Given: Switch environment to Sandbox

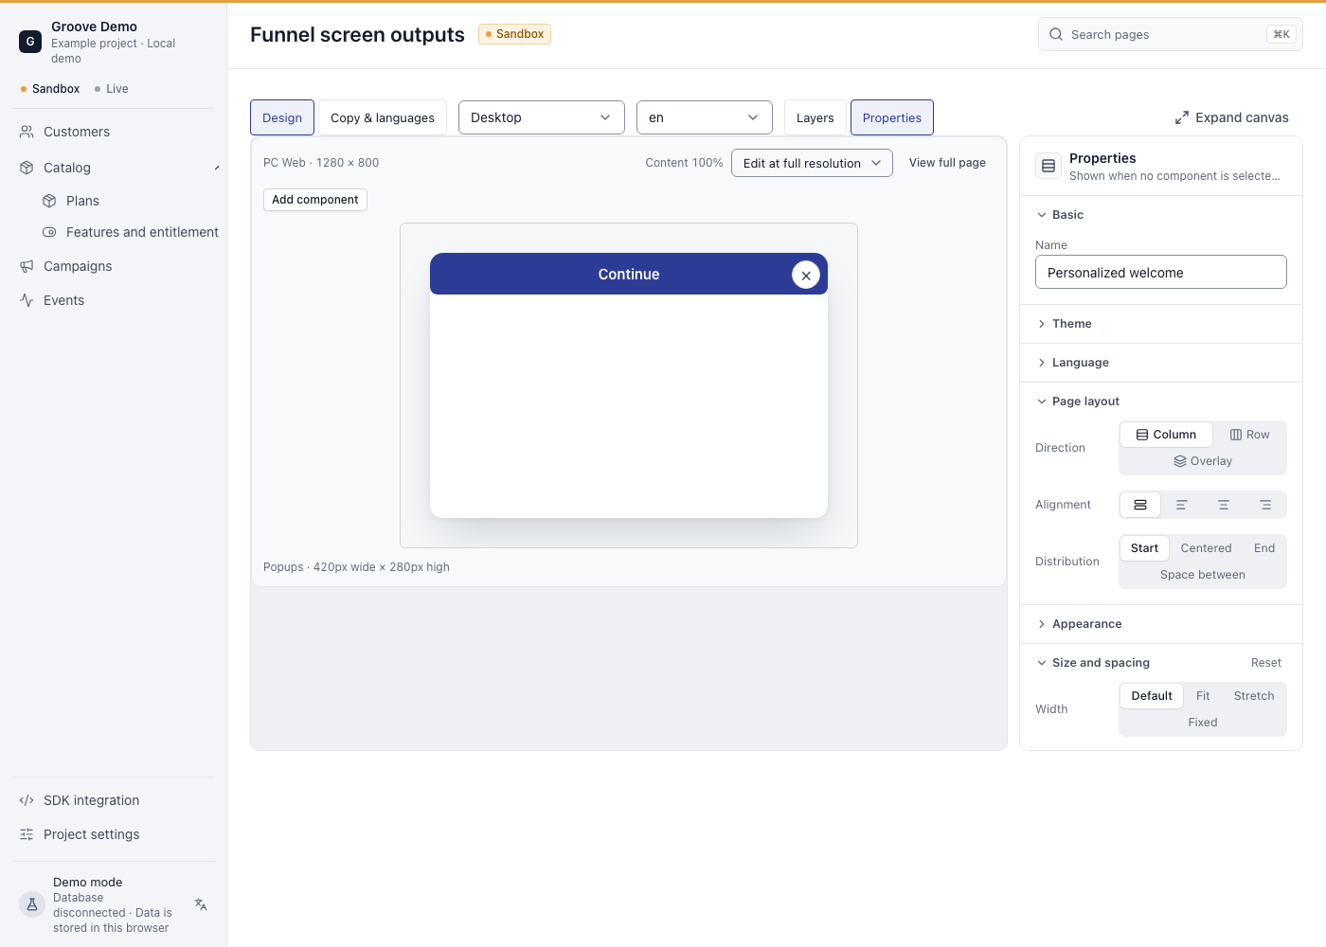Looking at the screenshot, I should tap(50, 89).
